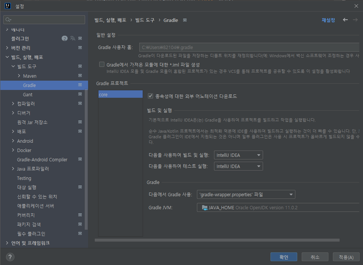Open 다음을 사용하여 빌드 및 실행 dropdown
The height and width of the screenshot is (265, 363).
239,155
